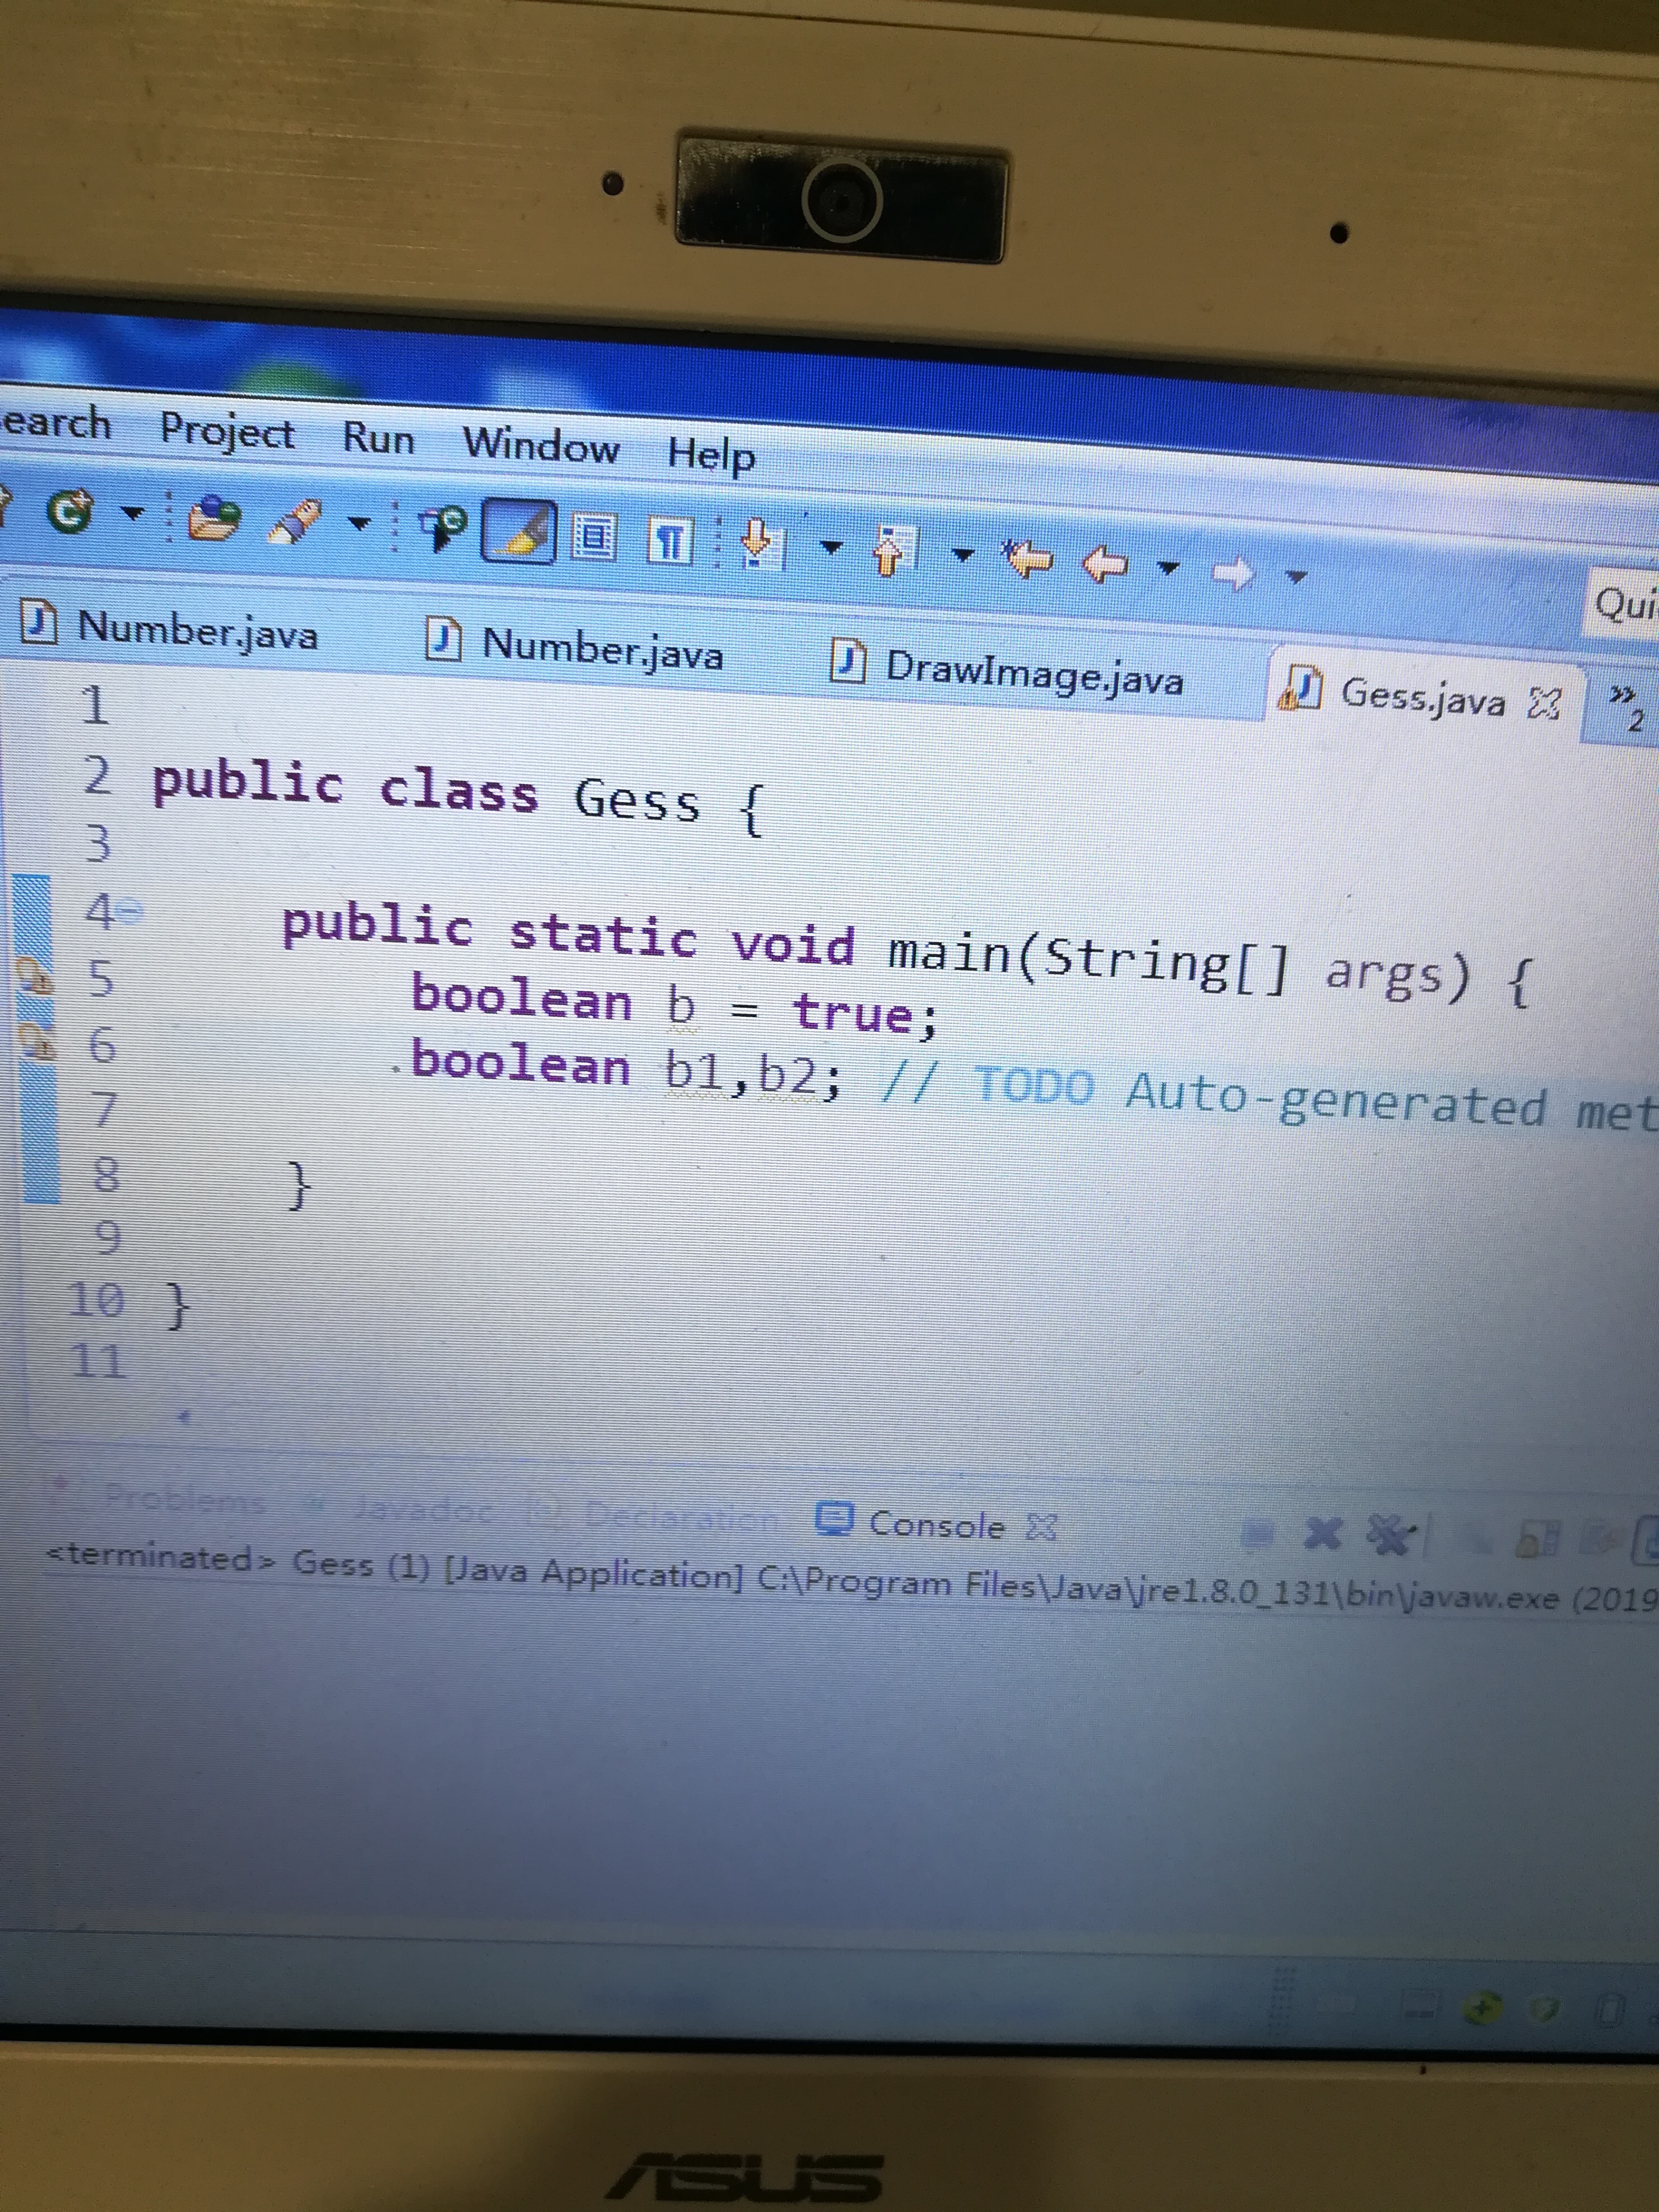Open the Forward history dropdown arrow
The height and width of the screenshot is (2212, 1659).
[1296, 577]
